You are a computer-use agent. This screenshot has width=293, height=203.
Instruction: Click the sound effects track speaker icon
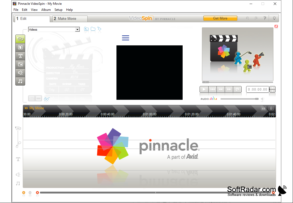coord(18,174)
